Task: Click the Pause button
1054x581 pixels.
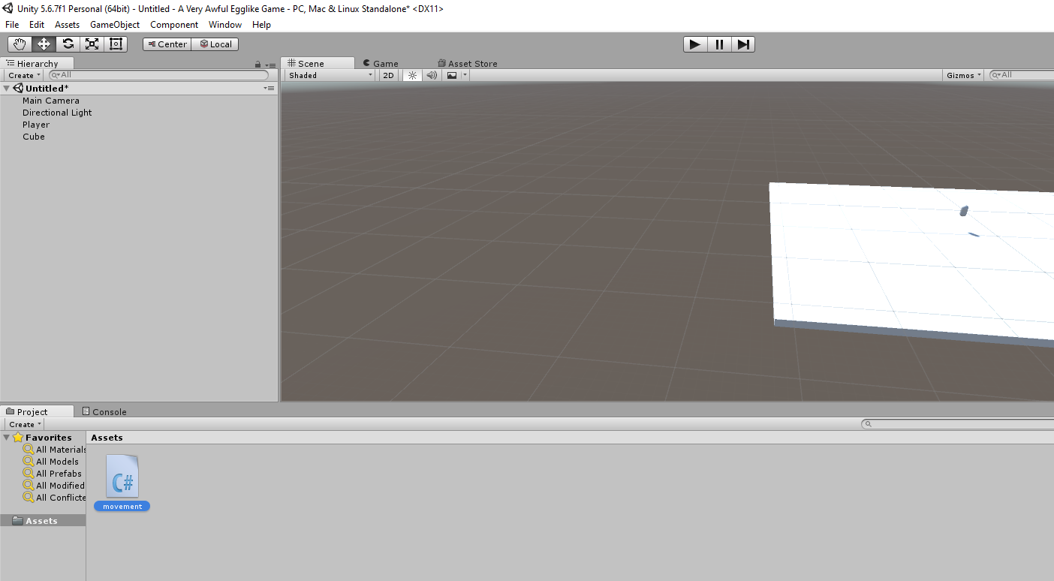Action: [719, 44]
